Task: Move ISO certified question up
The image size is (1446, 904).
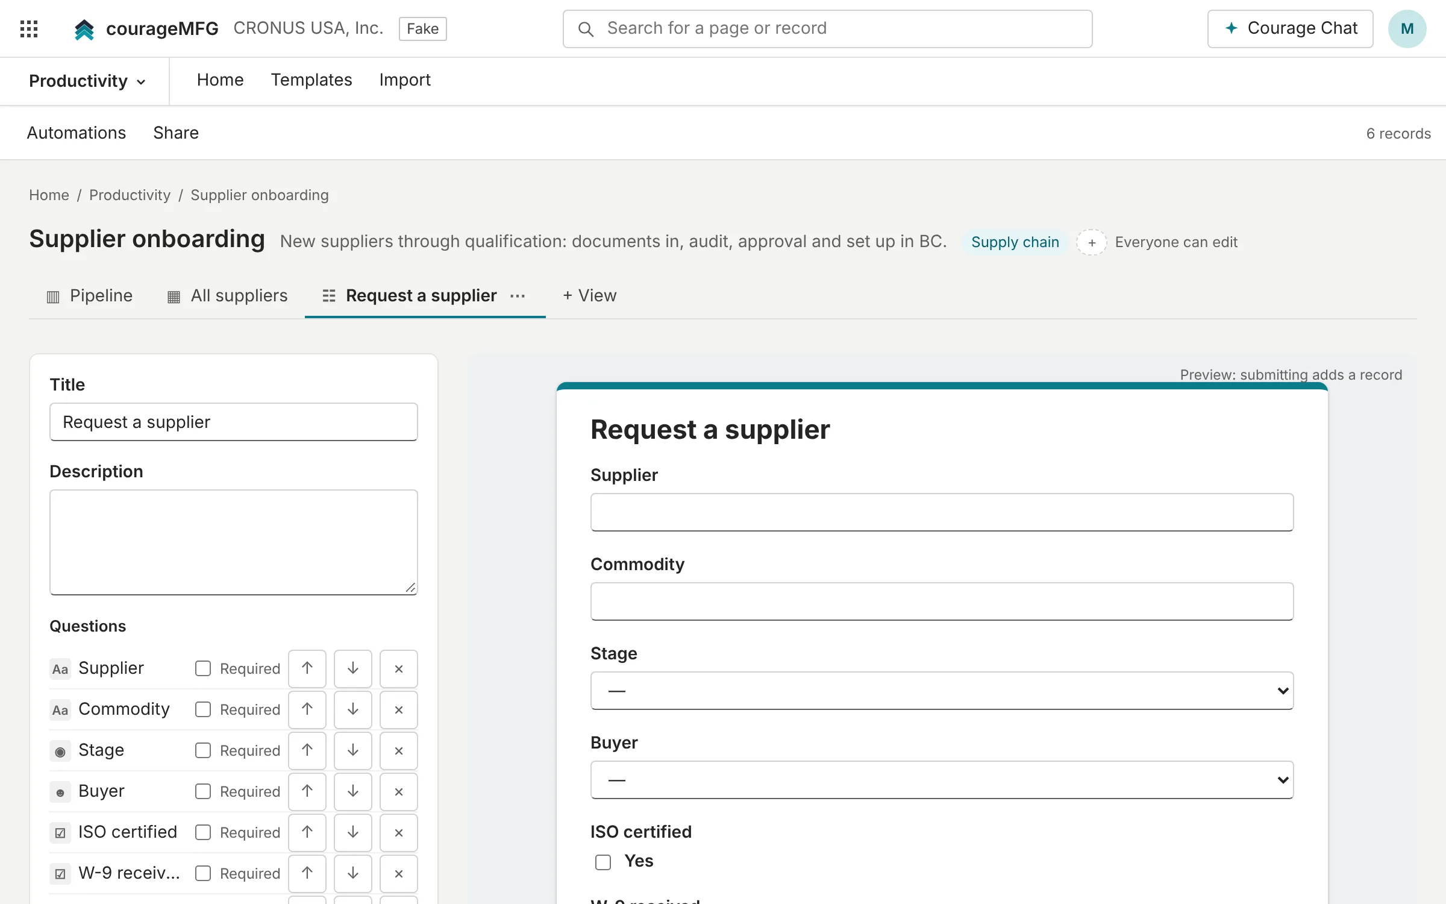Action: click(x=307, y=832)
